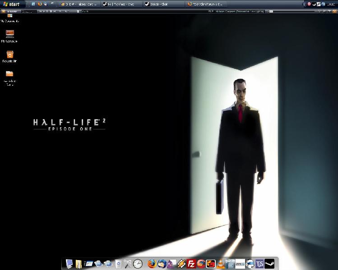Click Firefox quick launch icon in taskbar
Screen dimensions: 338x270
[x=40, y=4]
